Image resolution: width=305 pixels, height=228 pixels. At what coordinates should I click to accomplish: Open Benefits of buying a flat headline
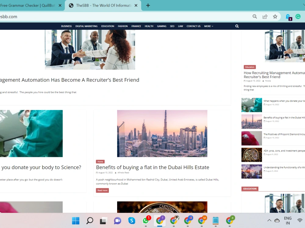[152, 167]
